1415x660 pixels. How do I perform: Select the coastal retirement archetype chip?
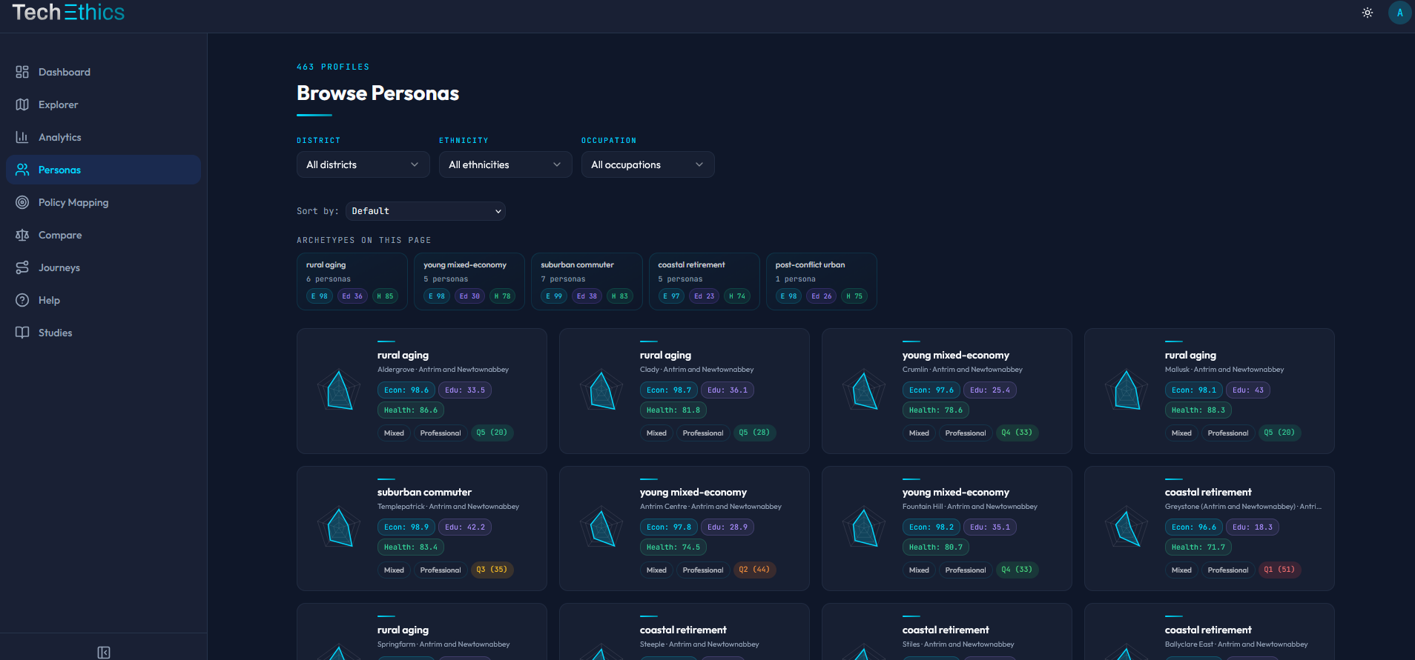704,281
